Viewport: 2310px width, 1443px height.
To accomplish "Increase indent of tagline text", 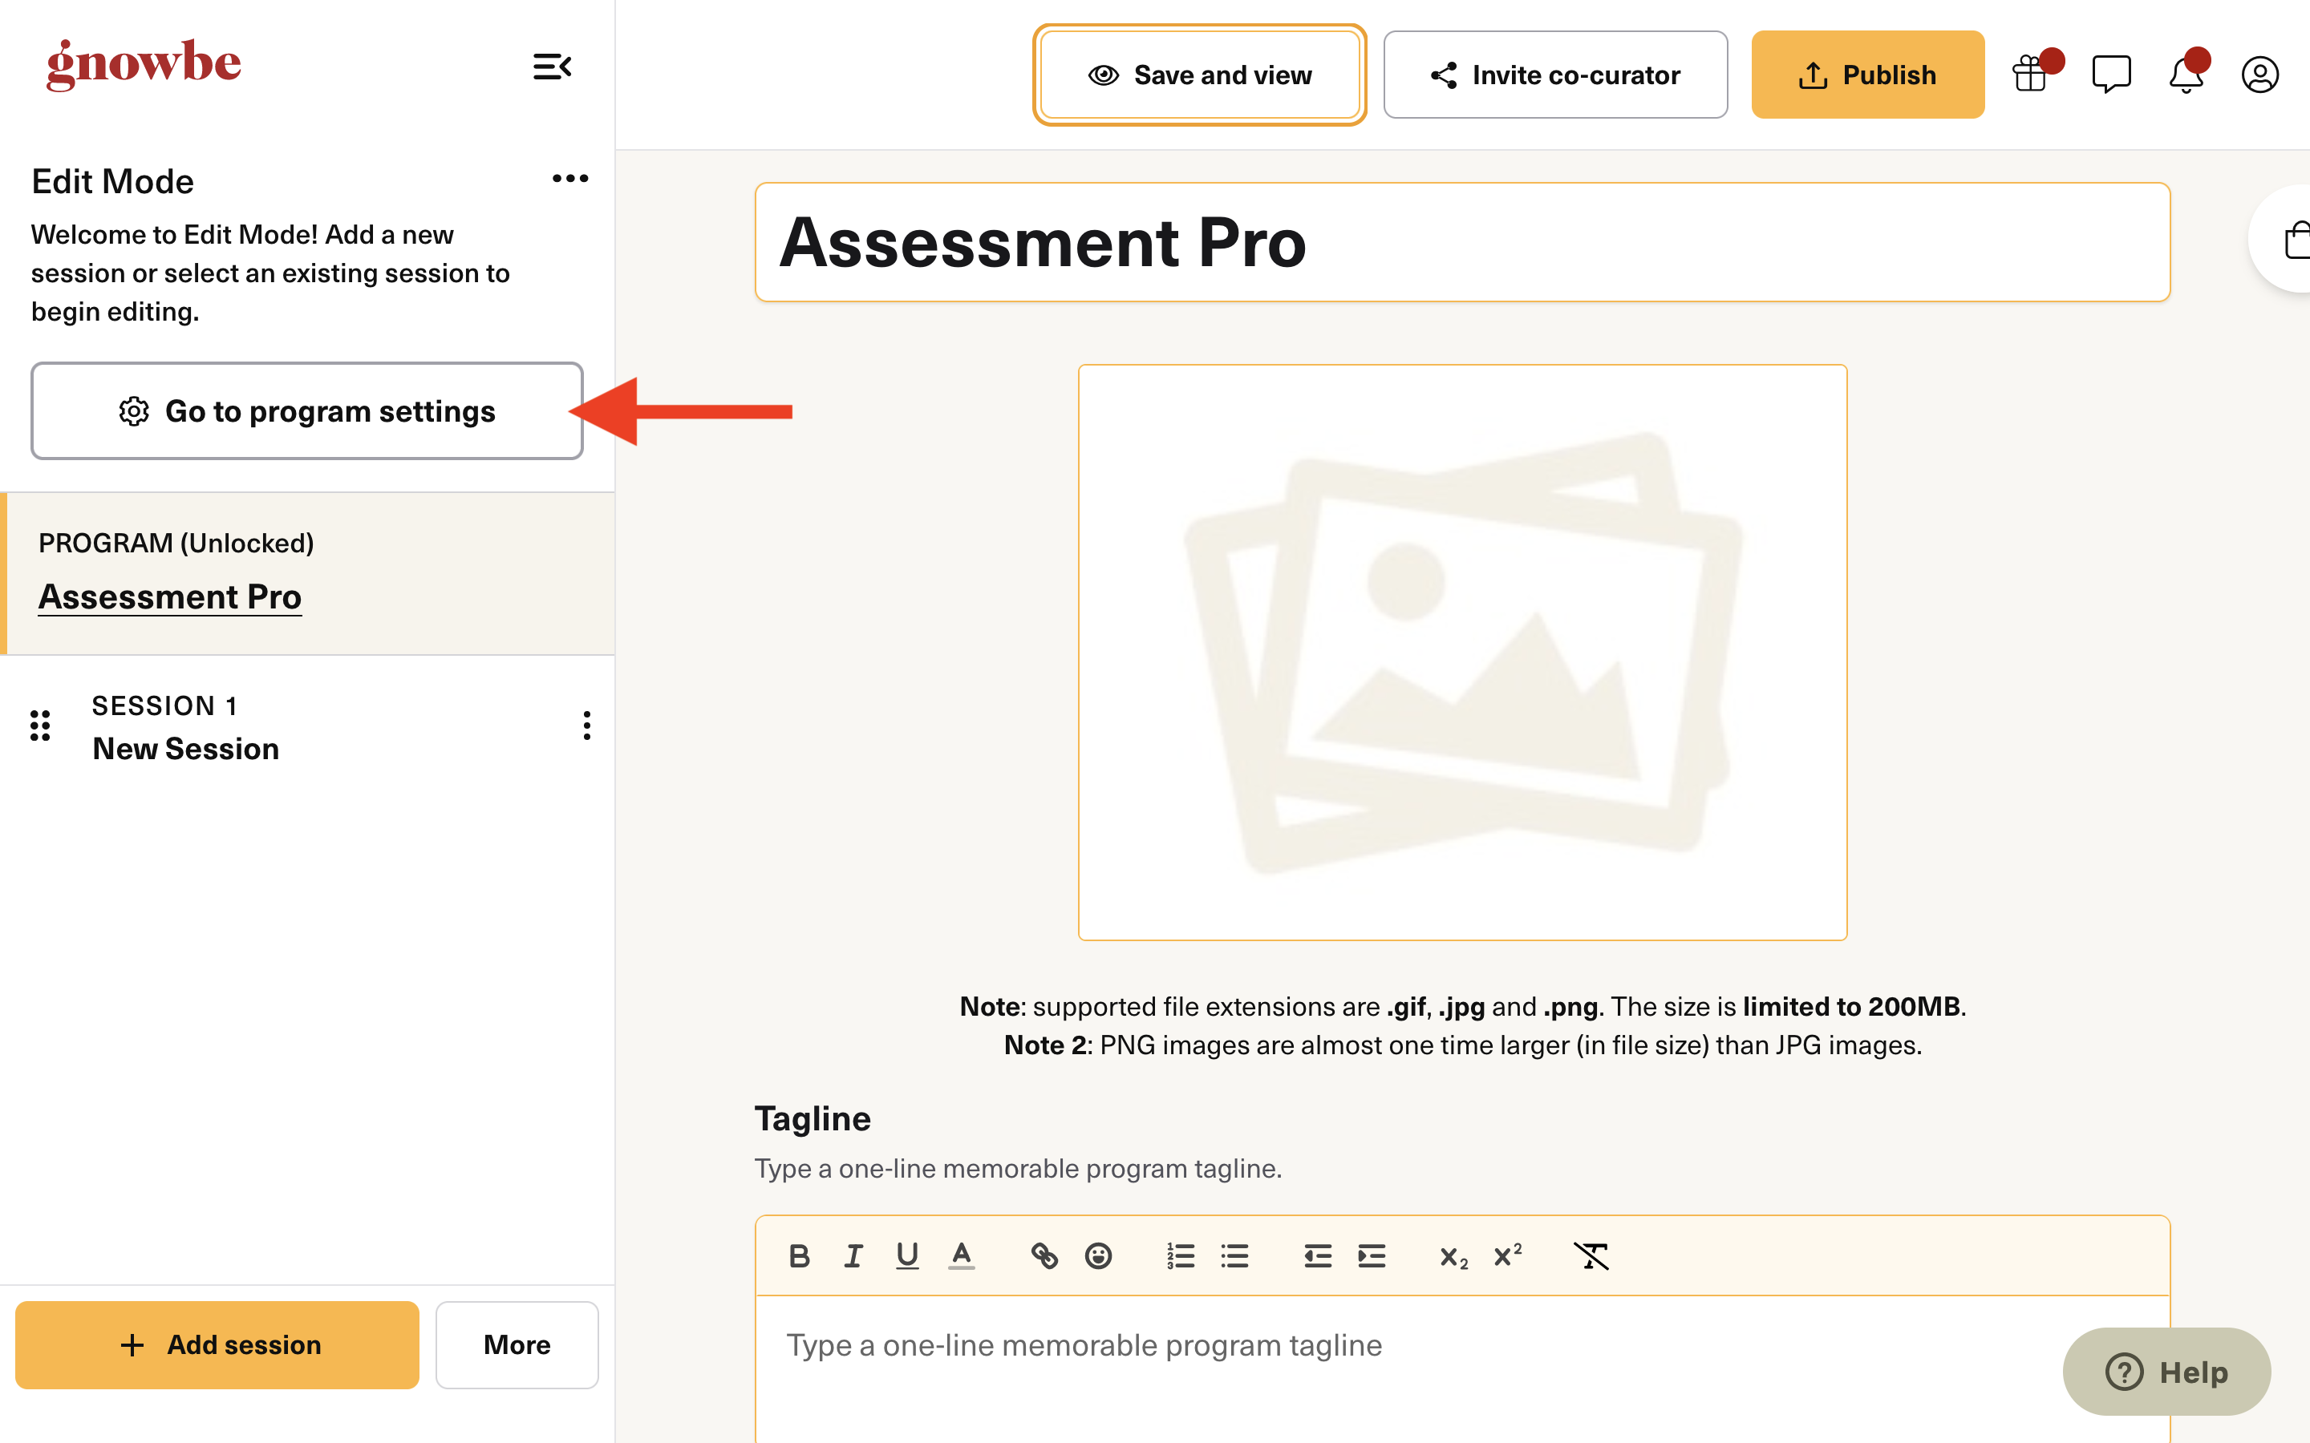I will click(1372, 1256).
